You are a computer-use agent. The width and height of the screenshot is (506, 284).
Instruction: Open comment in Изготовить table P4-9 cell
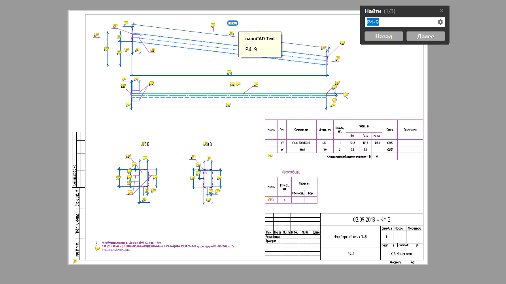click(270, 199)
